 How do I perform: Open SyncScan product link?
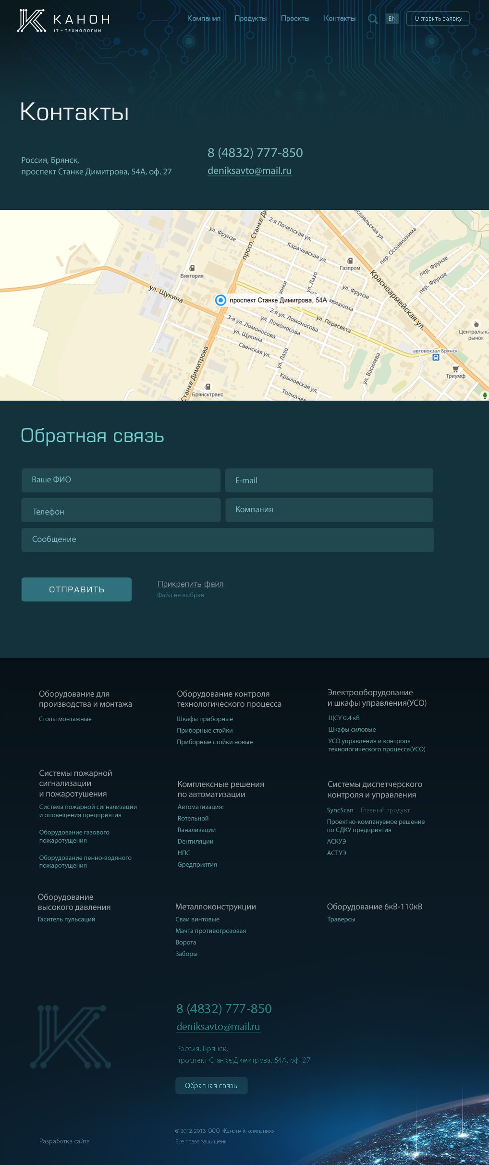tap(340, 810)
